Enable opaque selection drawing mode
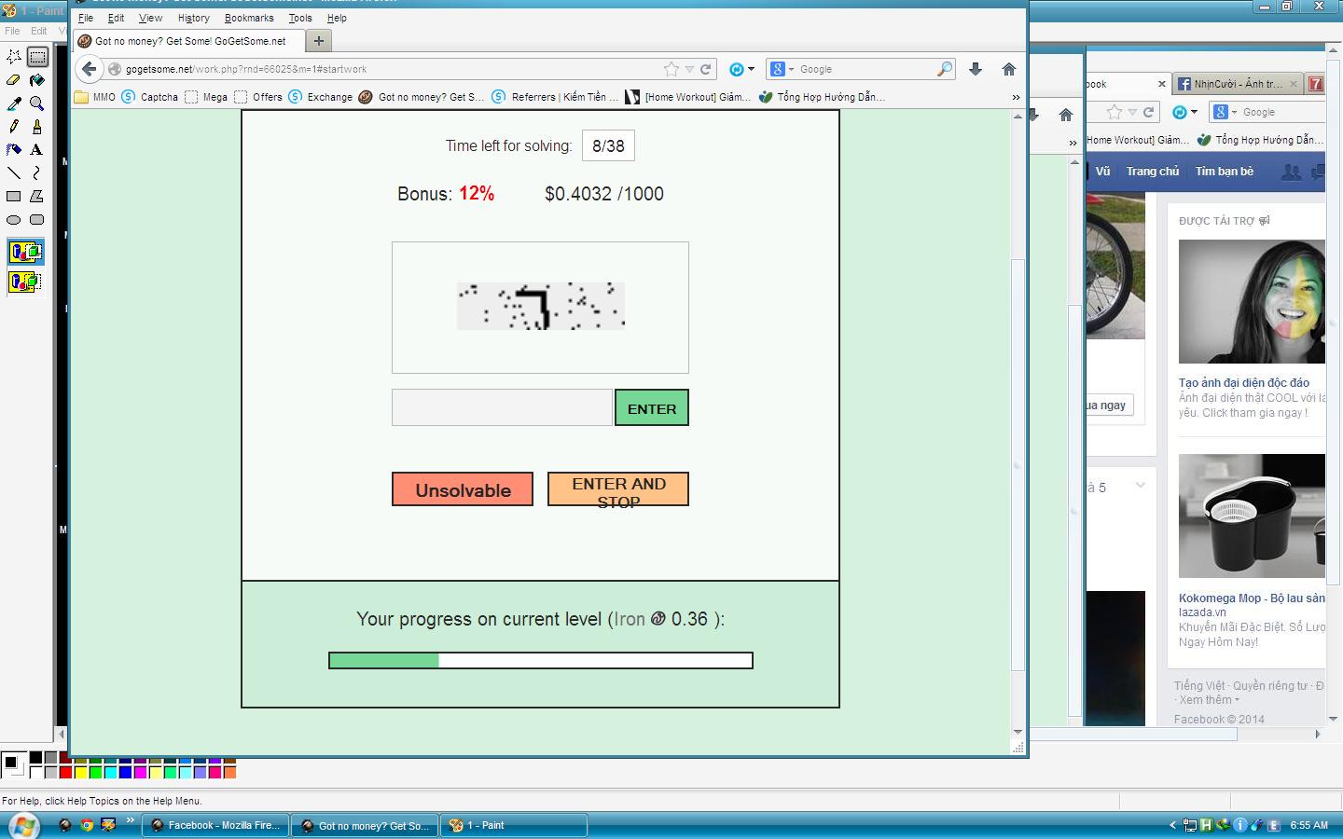The height and width of the screenshot is (839, 1343). pos(25,252)
